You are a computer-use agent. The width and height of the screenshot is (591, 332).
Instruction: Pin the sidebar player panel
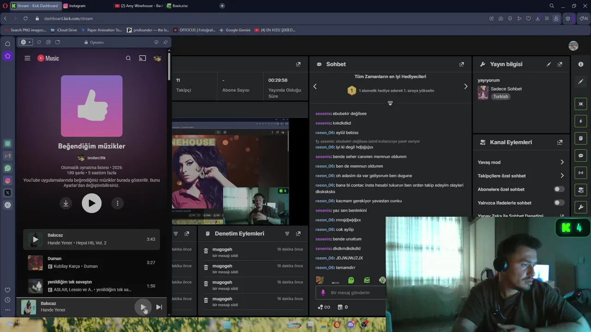[166, 42]
